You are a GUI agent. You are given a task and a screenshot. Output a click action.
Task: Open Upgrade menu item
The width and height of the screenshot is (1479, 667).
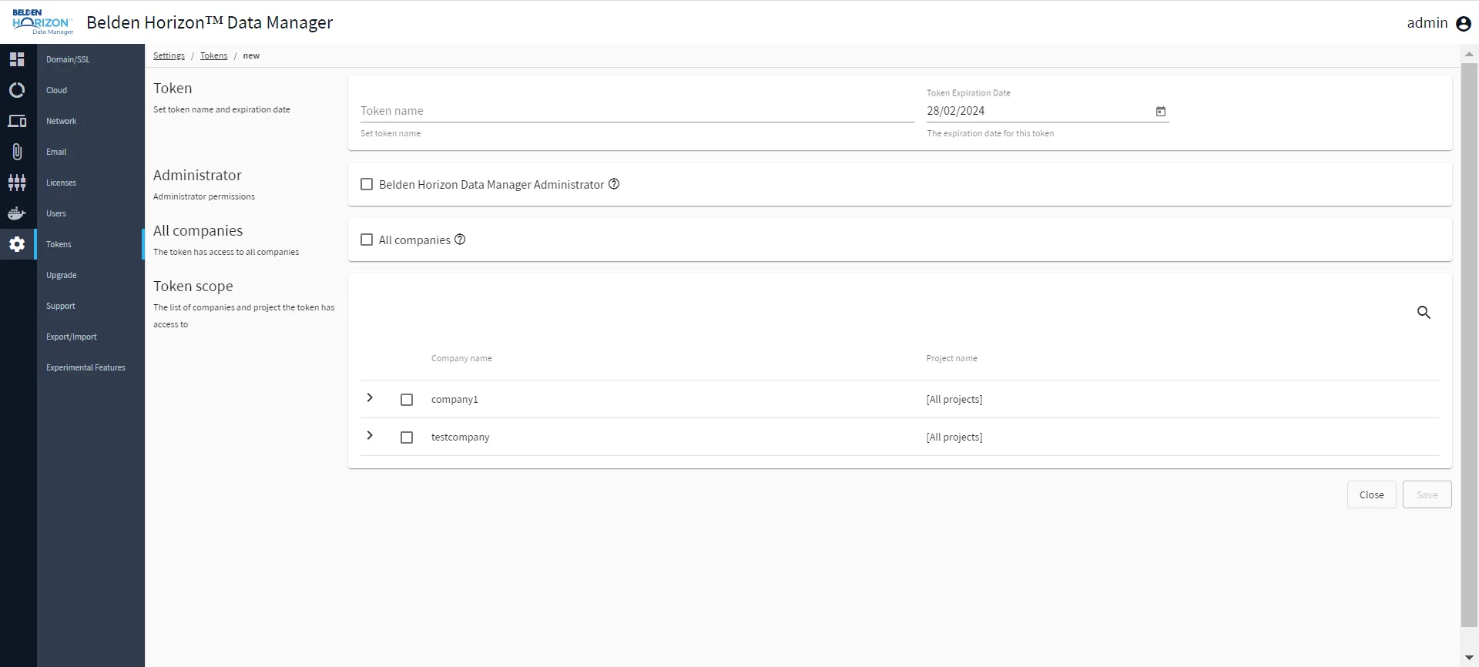pos(90,275)
